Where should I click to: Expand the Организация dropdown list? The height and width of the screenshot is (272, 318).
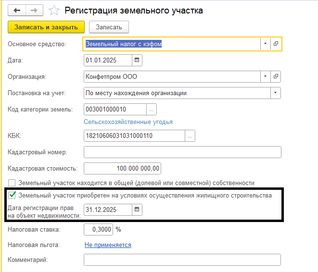pos(265,76)
